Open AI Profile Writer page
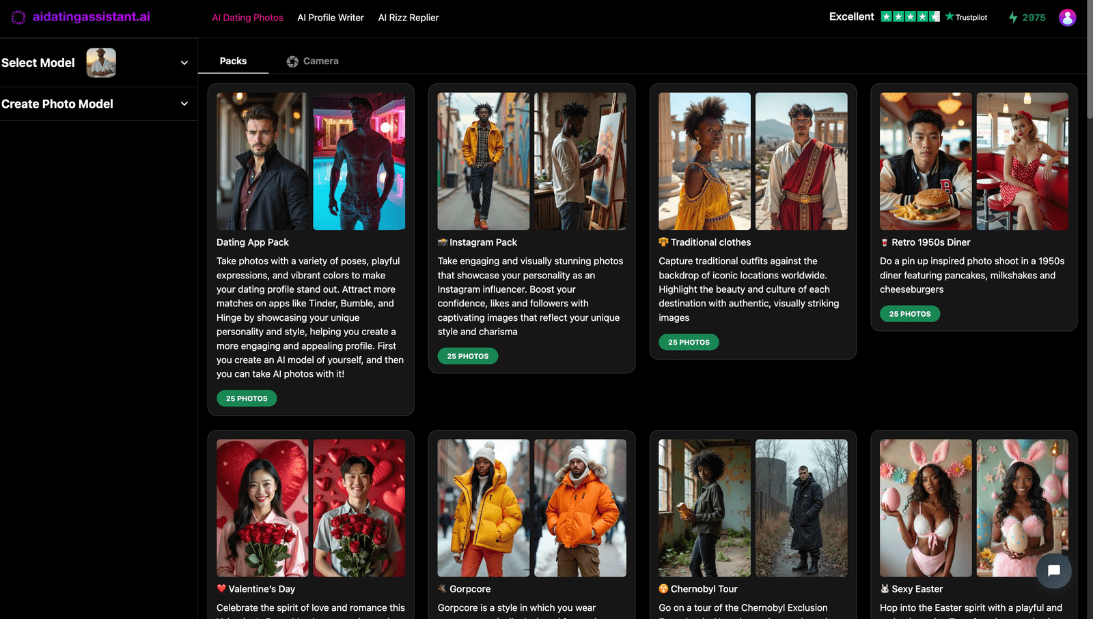 tap(331, 18)
